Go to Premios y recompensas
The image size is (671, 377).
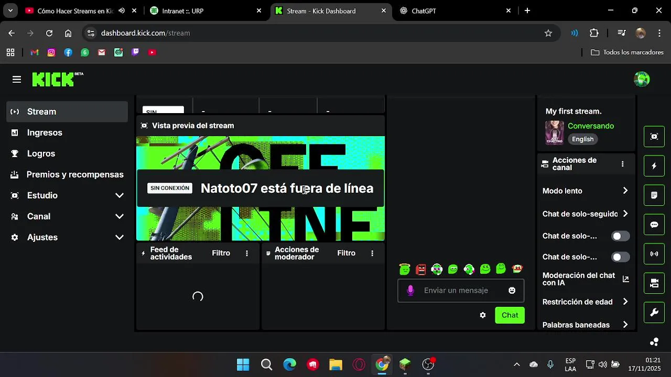(x=67, y=174)
